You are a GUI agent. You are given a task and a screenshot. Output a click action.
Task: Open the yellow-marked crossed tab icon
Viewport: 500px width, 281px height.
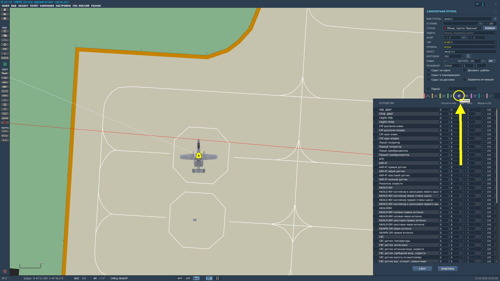443,96
